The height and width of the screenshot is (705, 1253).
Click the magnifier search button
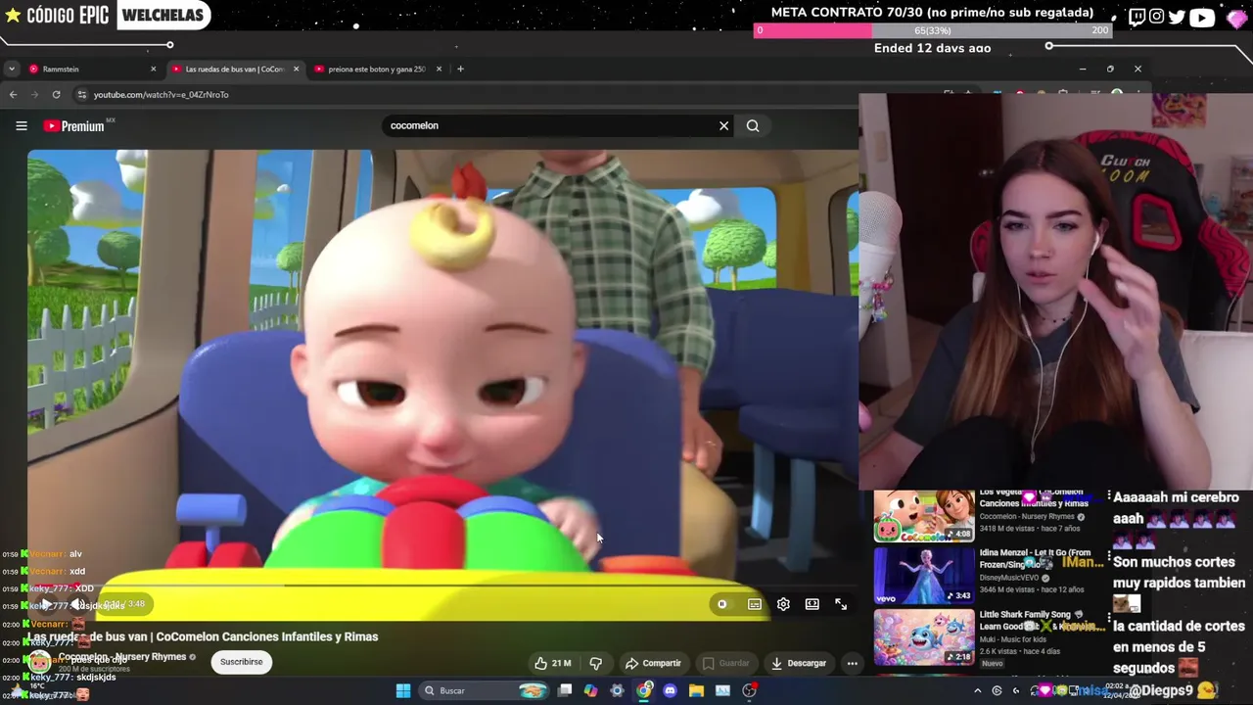click(753, 125)
